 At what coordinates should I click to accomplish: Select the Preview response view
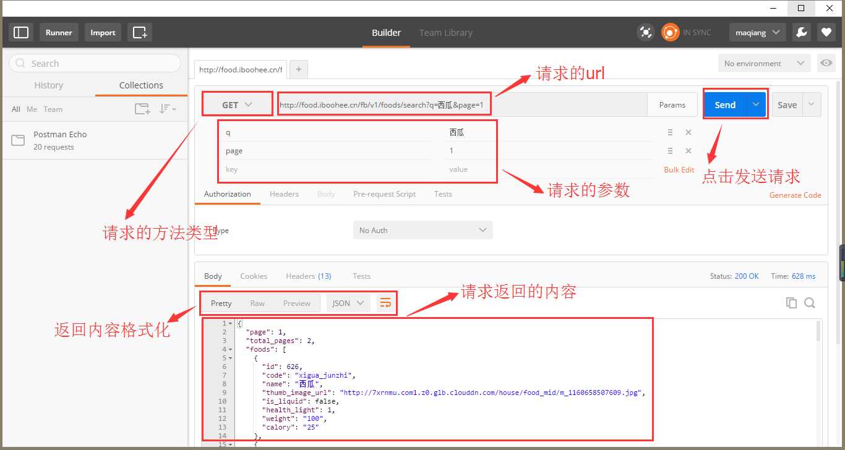click(x=297, y=303)
